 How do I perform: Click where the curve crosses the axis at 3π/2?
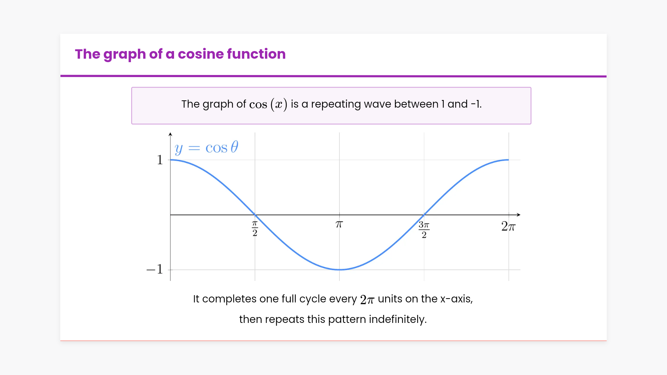[x=424, y=215]
